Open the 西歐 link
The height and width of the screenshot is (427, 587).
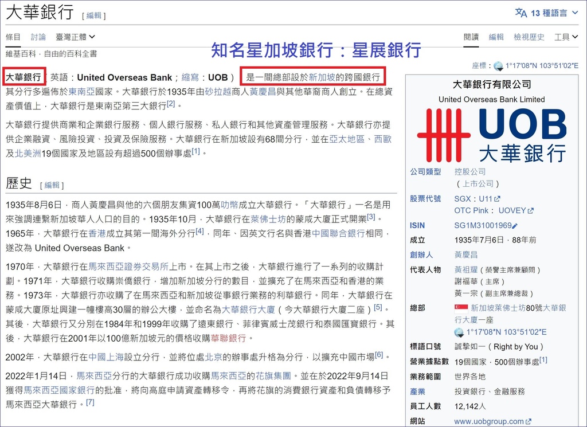click(382, 139)
